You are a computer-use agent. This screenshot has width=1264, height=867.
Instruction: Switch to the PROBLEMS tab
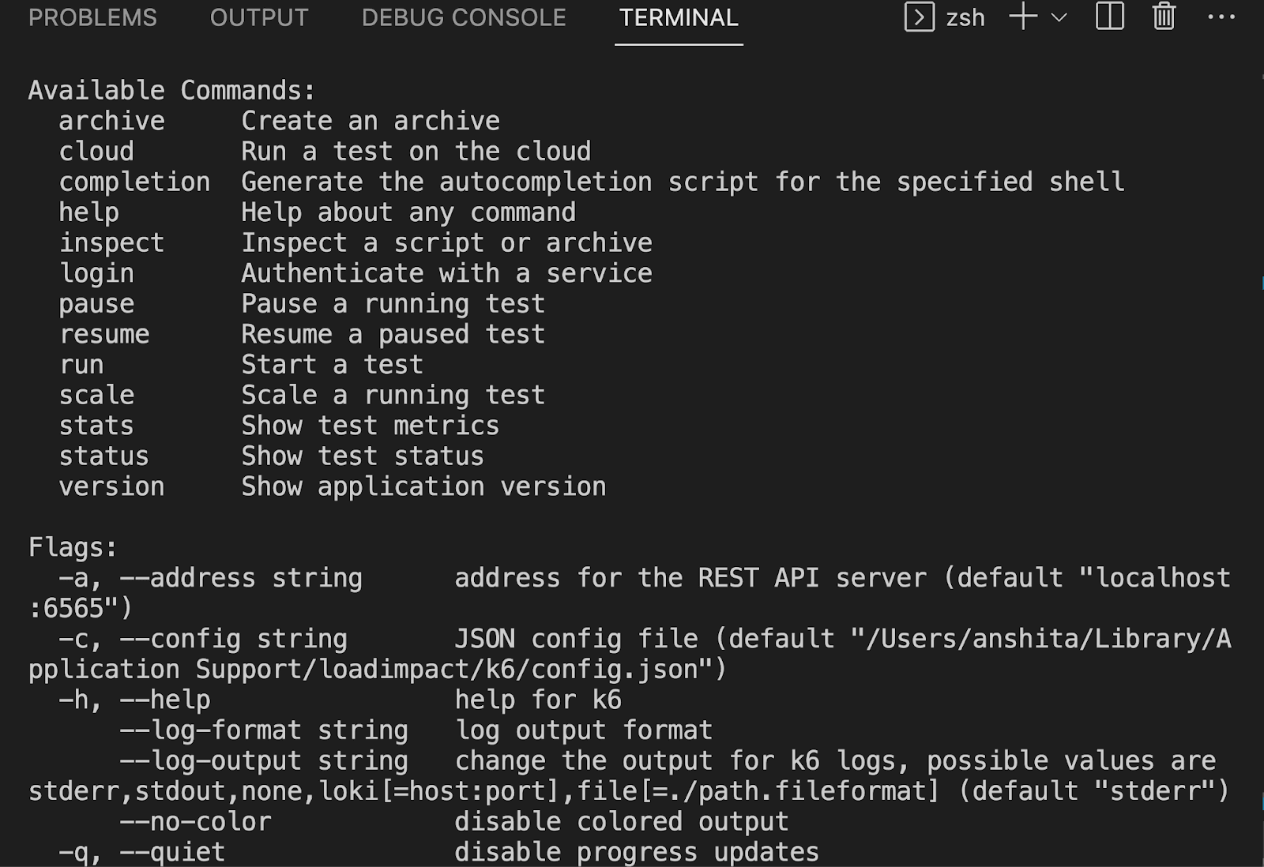92,17
